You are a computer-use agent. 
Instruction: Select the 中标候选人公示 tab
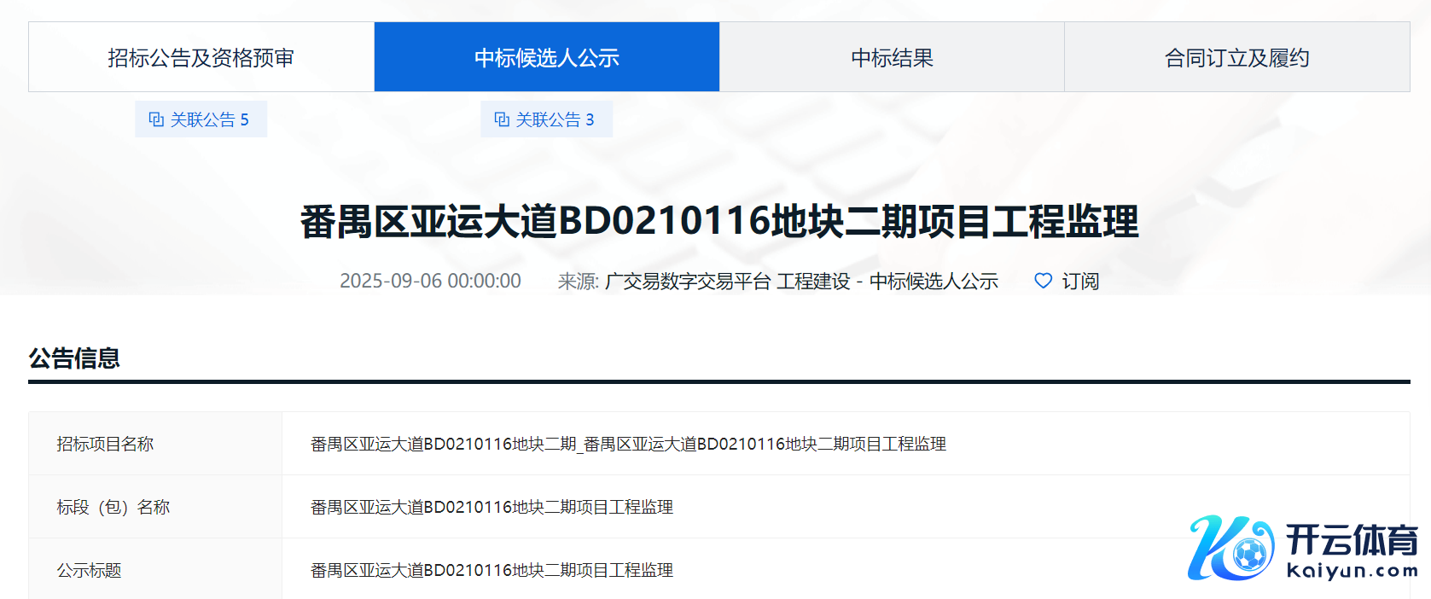tap(546, 58)
